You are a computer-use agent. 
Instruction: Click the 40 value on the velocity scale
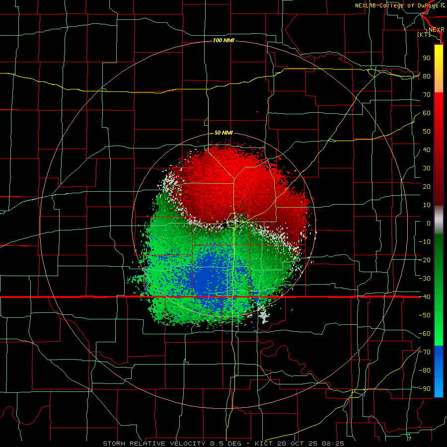pos(427,150)
